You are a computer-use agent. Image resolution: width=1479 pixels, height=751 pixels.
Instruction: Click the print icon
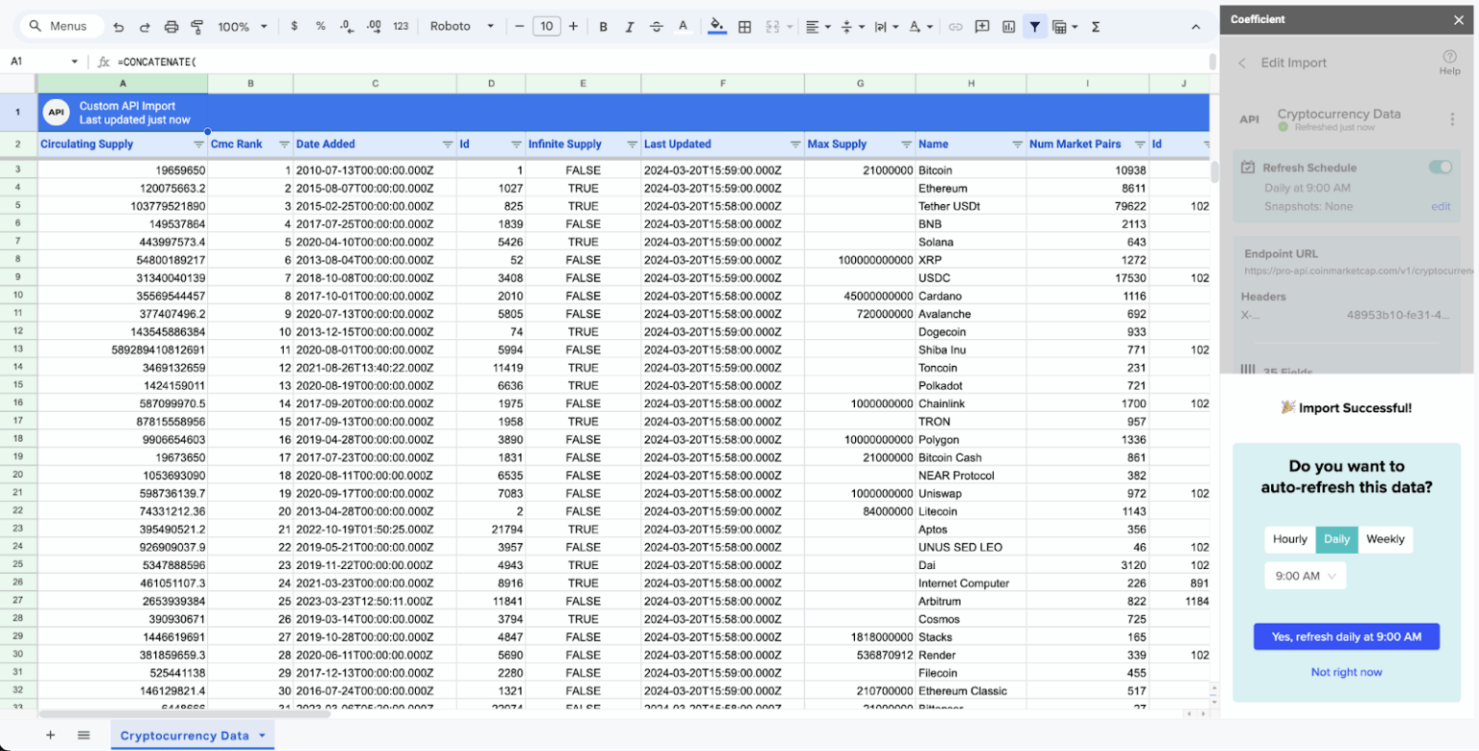coord(172,26)
